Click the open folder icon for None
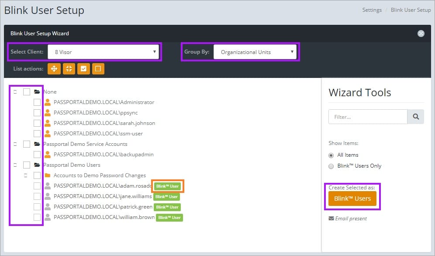 pyautogui.click(x=37, y=91)
